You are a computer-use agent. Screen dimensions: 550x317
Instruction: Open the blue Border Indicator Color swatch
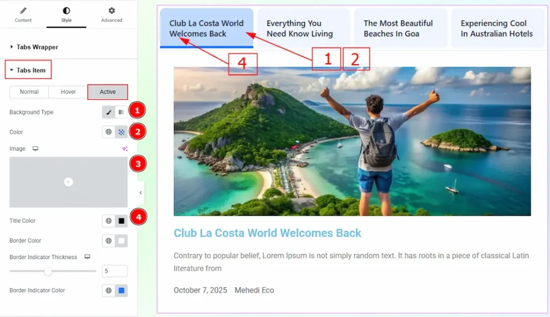[121, 290]
